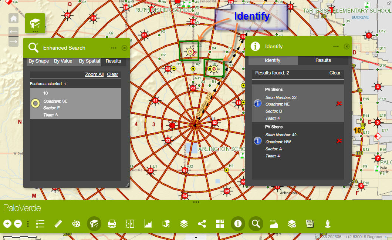Image resolution: width=392 pixels, height=240 pixels.
Task: Open the basemap gallery grid icon
Action: tap(220, 223)
